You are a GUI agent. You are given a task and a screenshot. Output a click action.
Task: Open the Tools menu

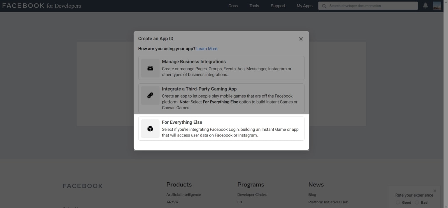coord(254,6)
